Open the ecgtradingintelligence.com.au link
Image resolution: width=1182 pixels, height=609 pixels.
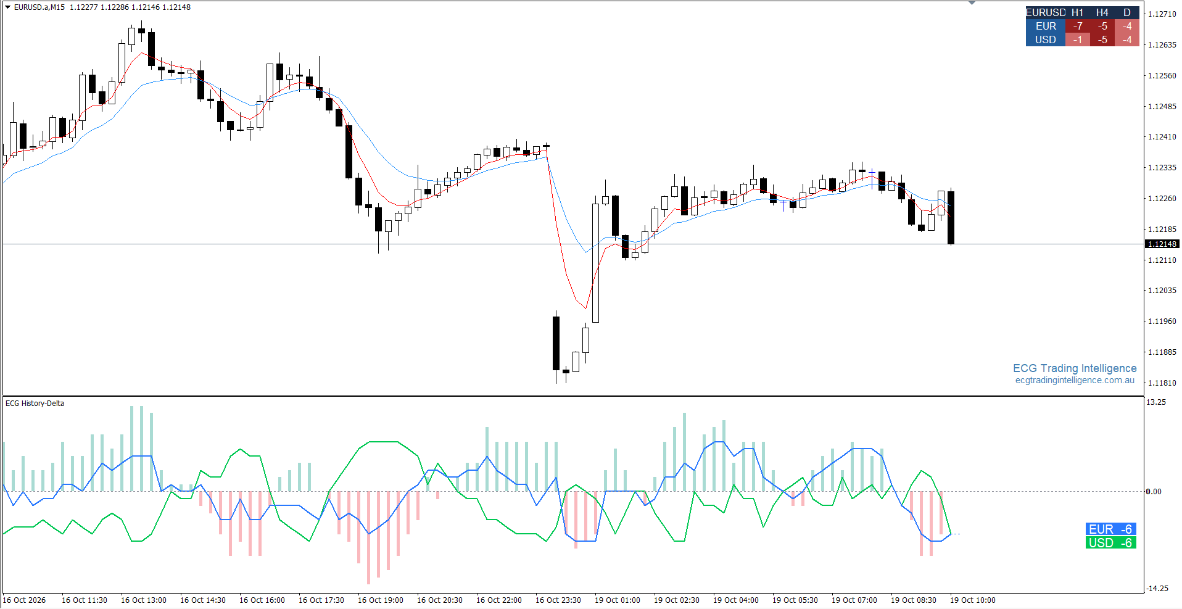click(1075, 380)
